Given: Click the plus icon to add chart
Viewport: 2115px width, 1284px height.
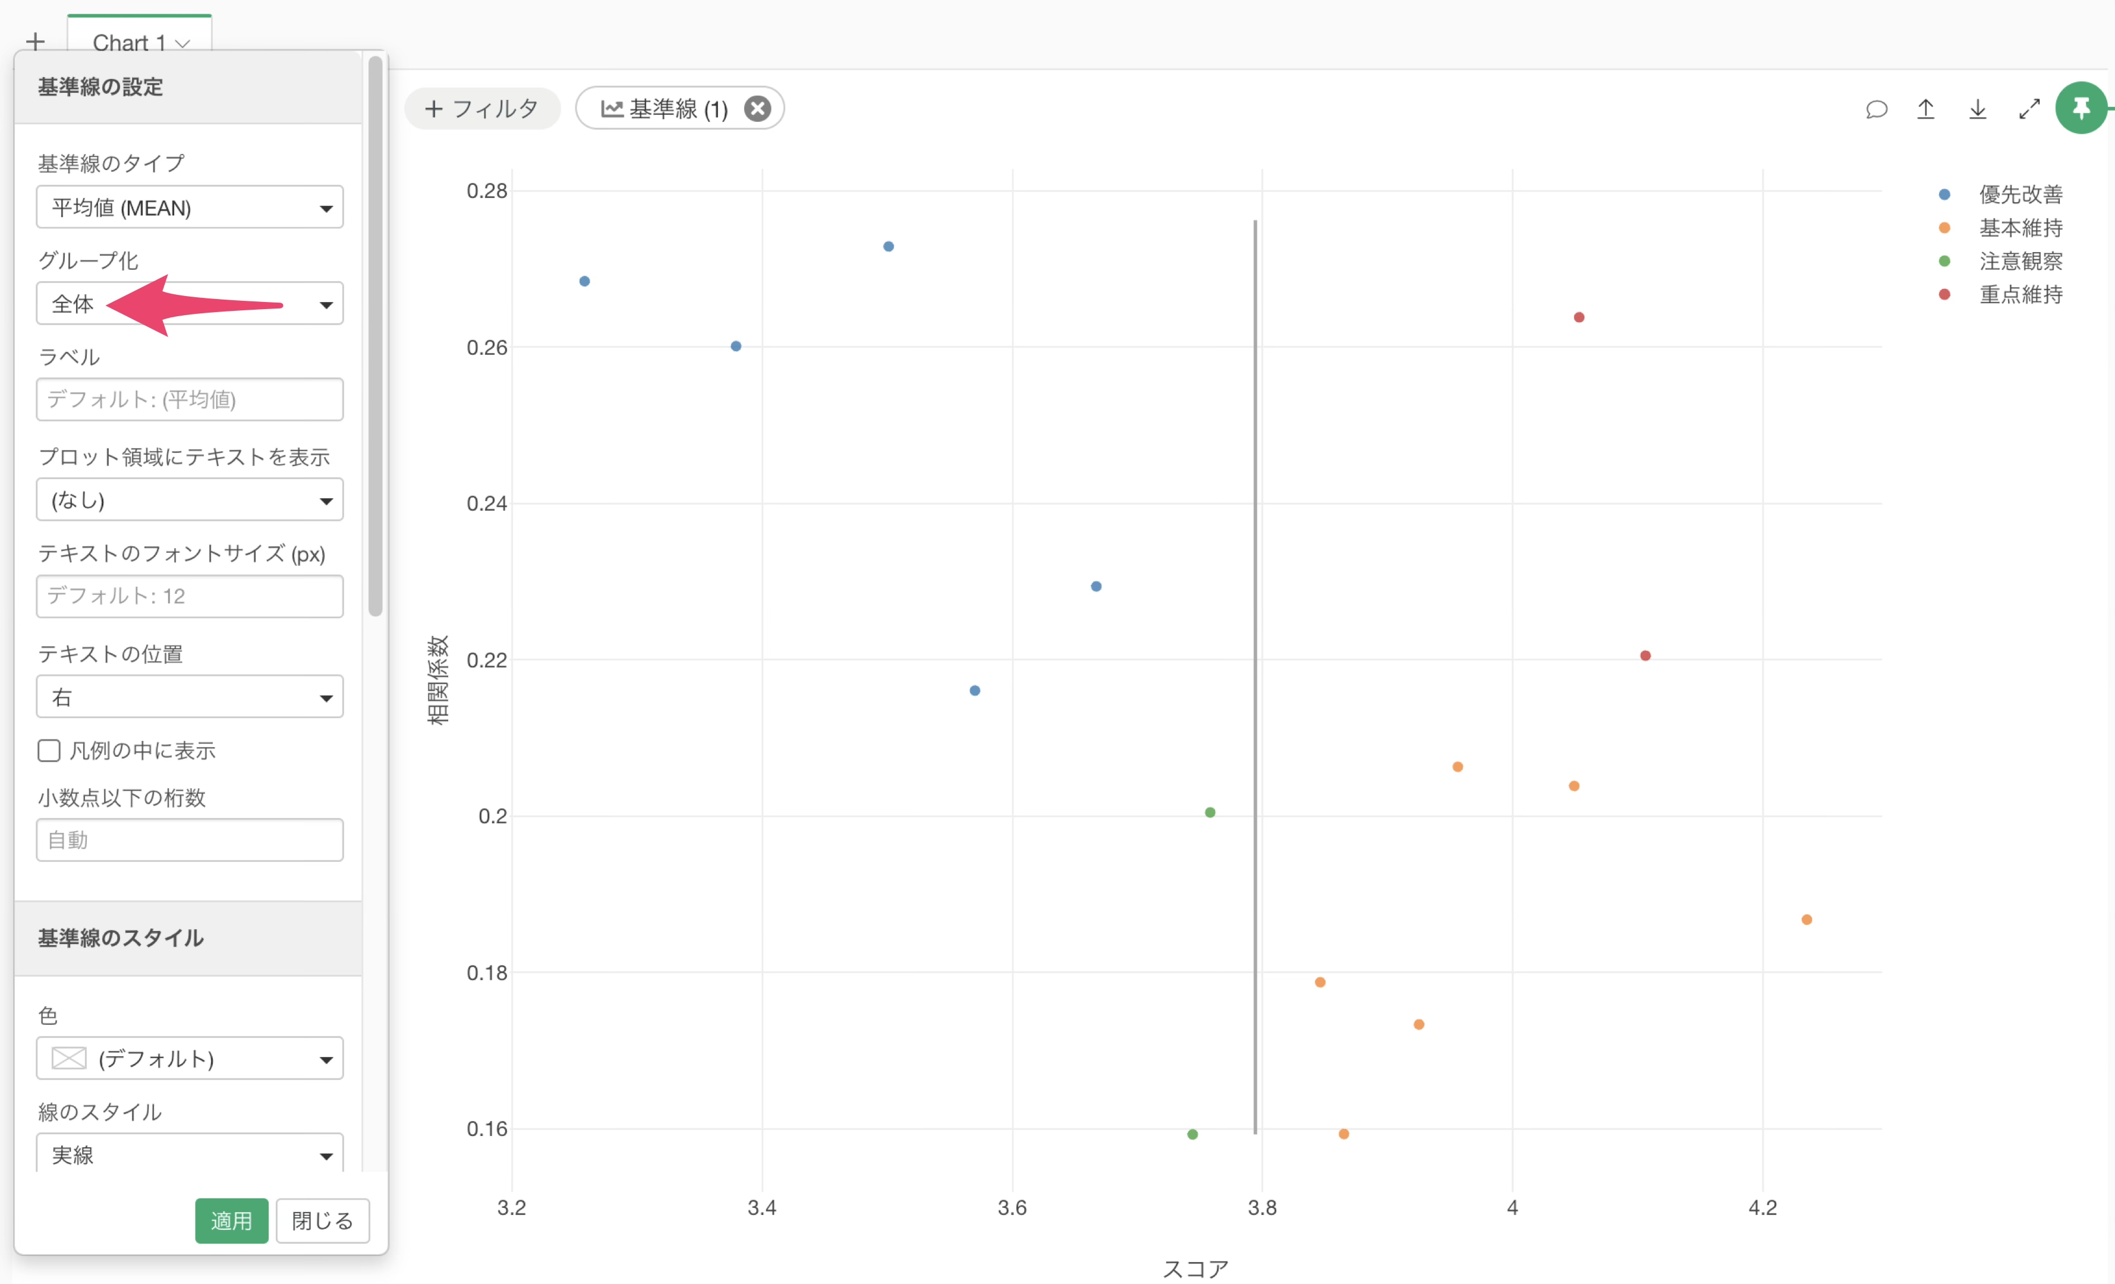Looking at the screenshot, I should tap(35, 41).
